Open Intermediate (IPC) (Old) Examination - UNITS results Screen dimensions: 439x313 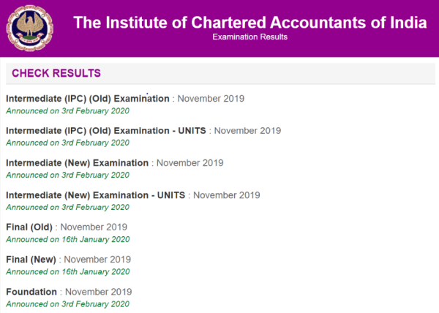click(106, 130)
